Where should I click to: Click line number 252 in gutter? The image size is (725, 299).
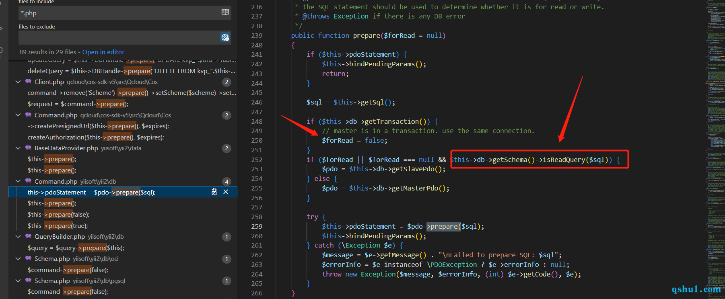(257, 160)
